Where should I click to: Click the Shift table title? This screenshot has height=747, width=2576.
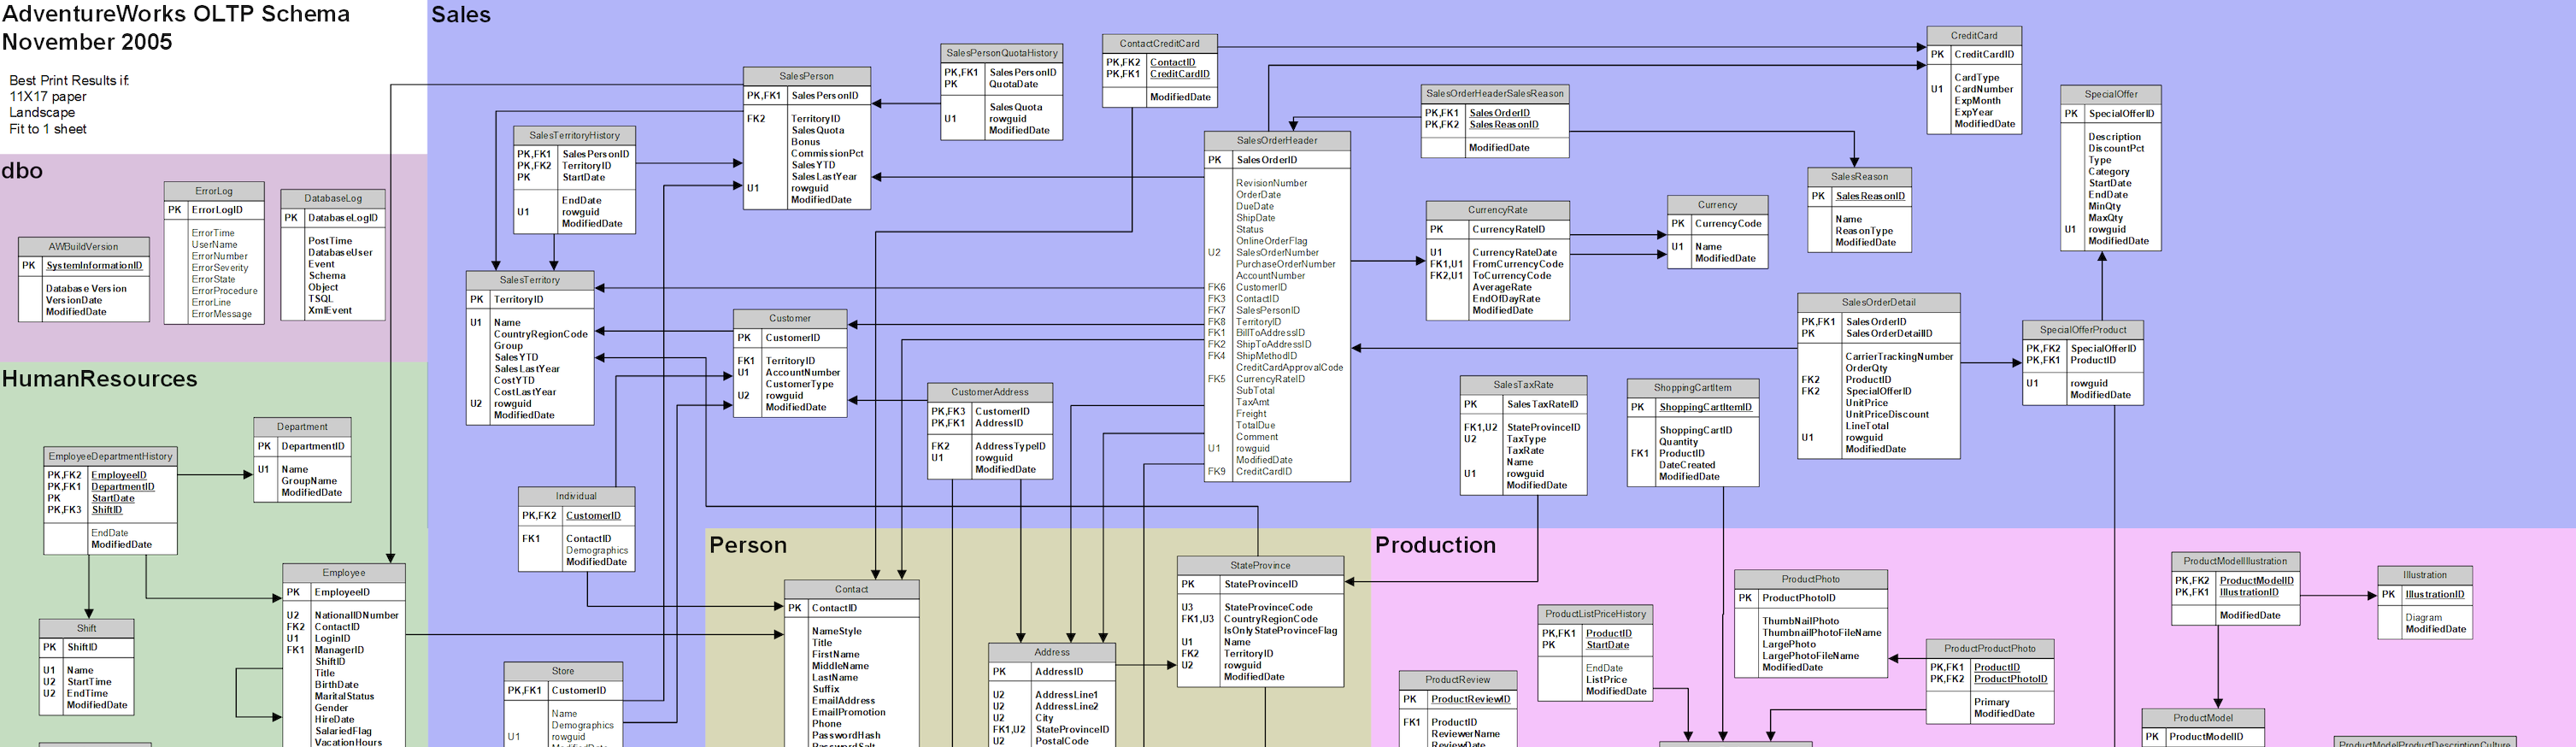(87, 629)
